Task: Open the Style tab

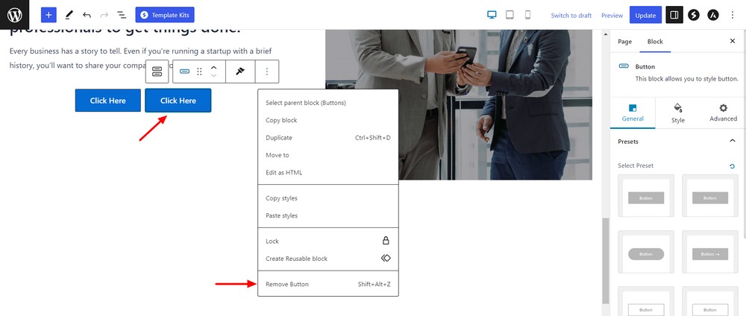Action: click(678, 113)
